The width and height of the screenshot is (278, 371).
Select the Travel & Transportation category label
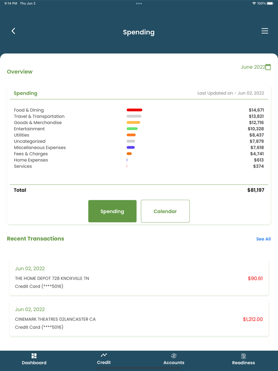39,116
